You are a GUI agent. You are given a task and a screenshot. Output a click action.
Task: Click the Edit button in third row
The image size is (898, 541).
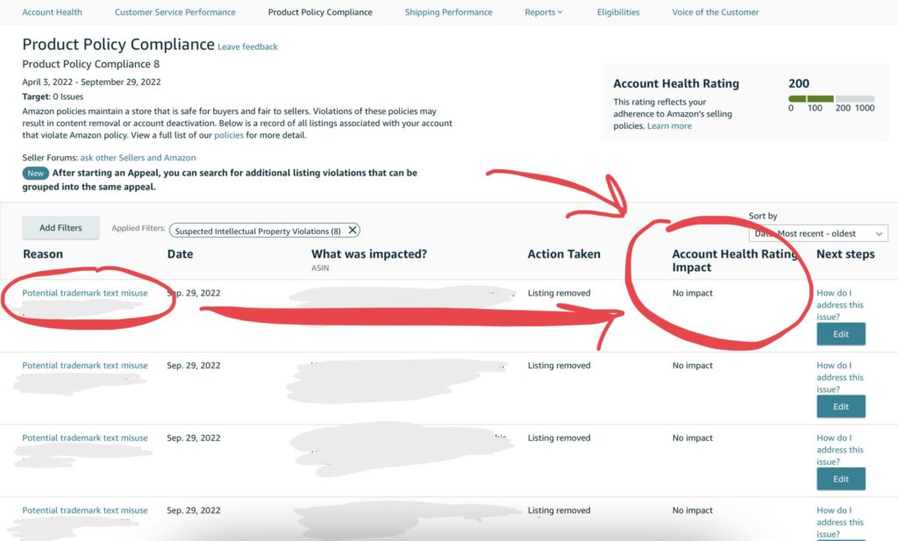(841, 479)
